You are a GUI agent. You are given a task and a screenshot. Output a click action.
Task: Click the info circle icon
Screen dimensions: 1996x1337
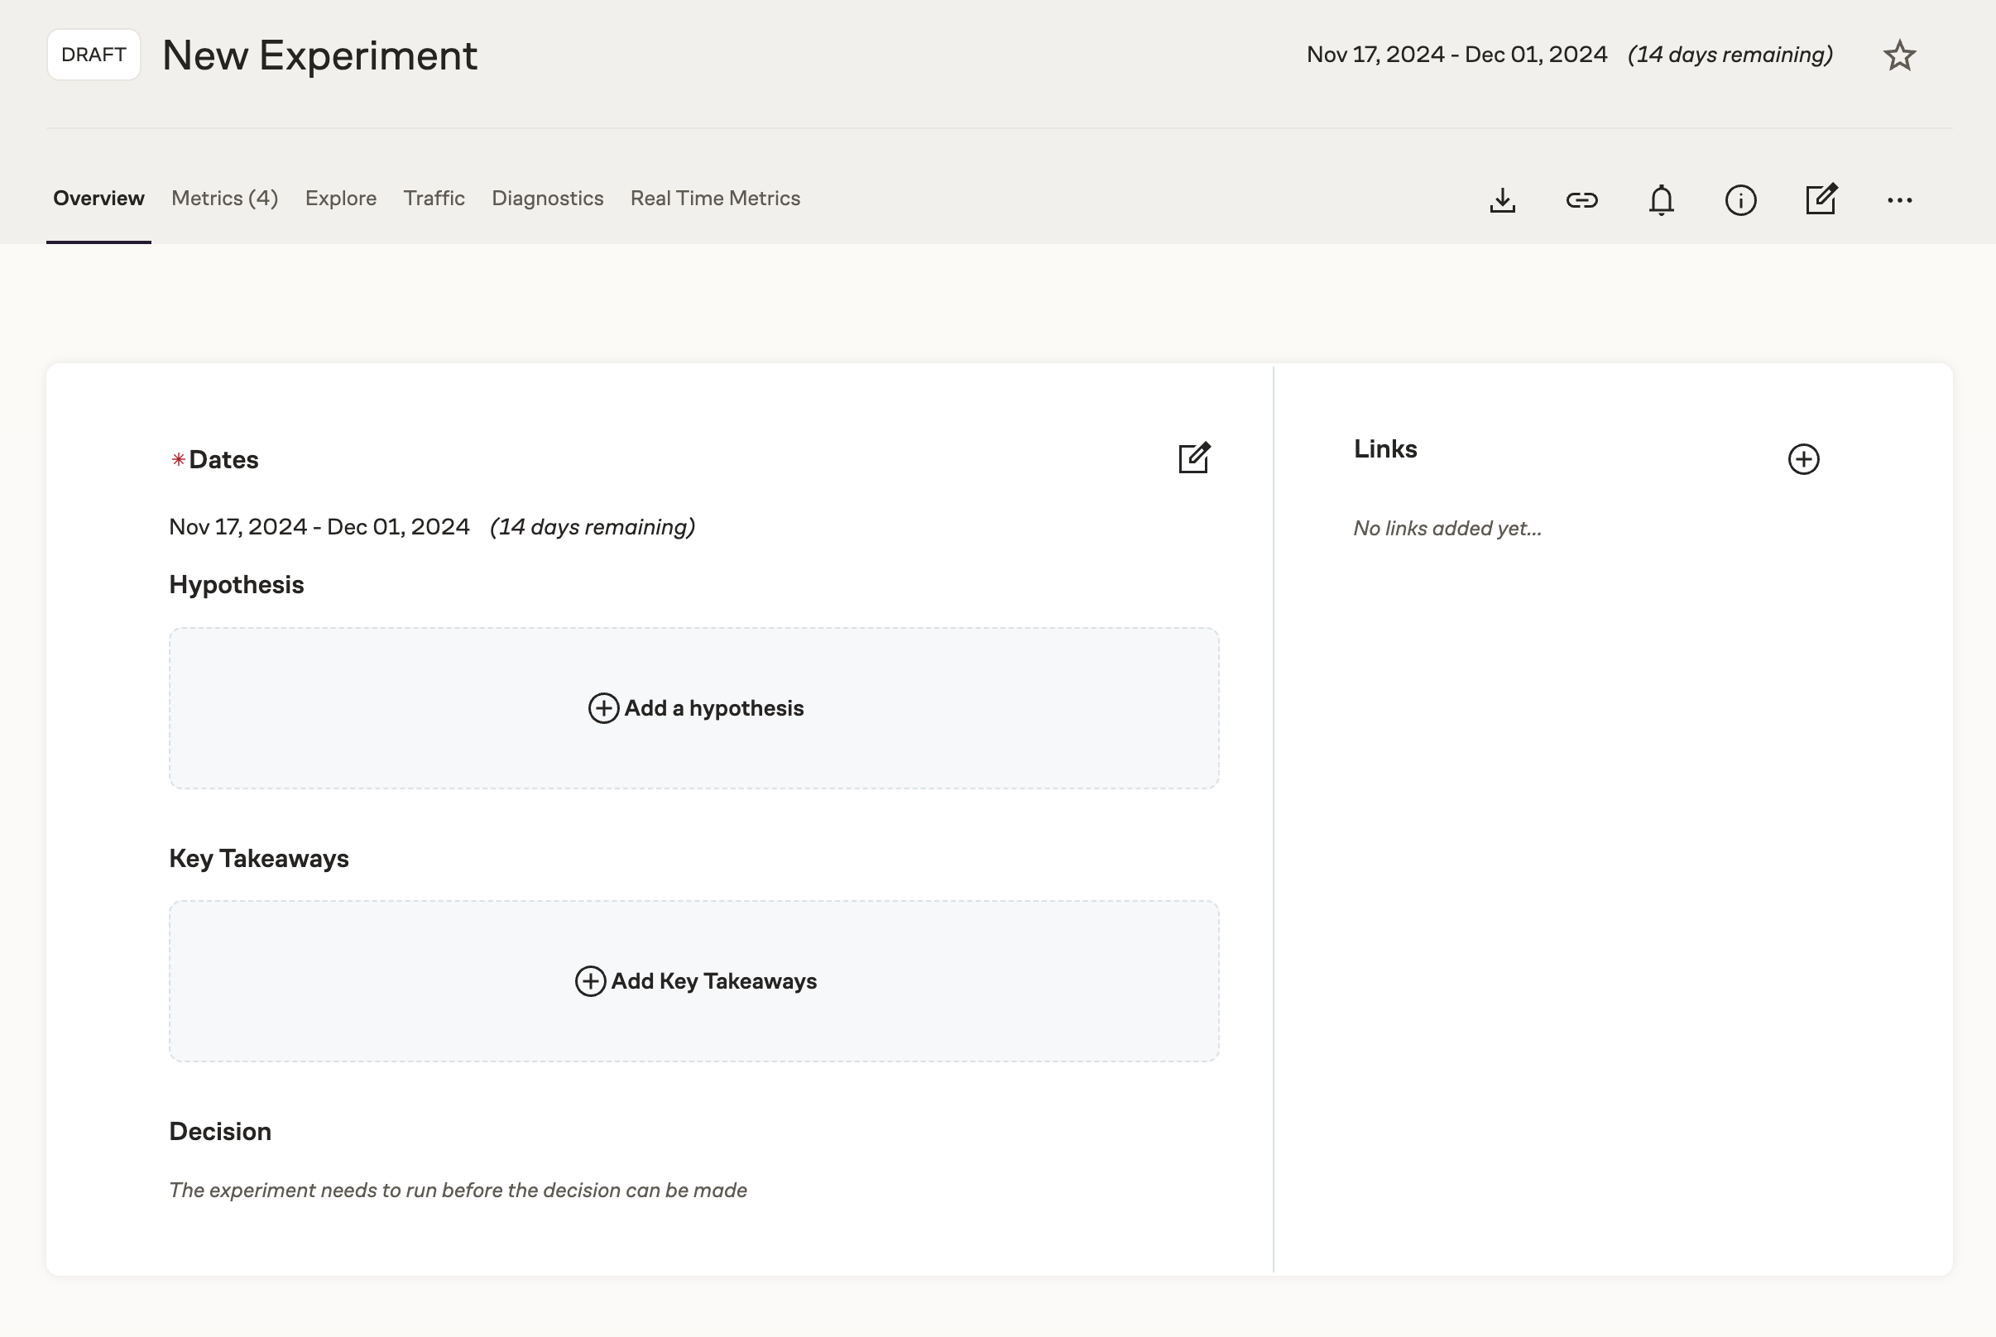click(1740, 200)
